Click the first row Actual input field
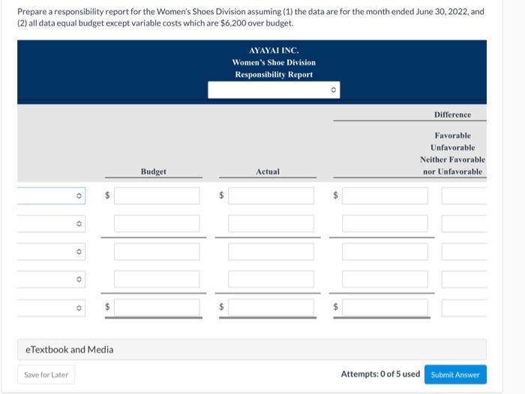Image resolution: width=525 pixels, height=394 pixels. (x=271, y=196)
